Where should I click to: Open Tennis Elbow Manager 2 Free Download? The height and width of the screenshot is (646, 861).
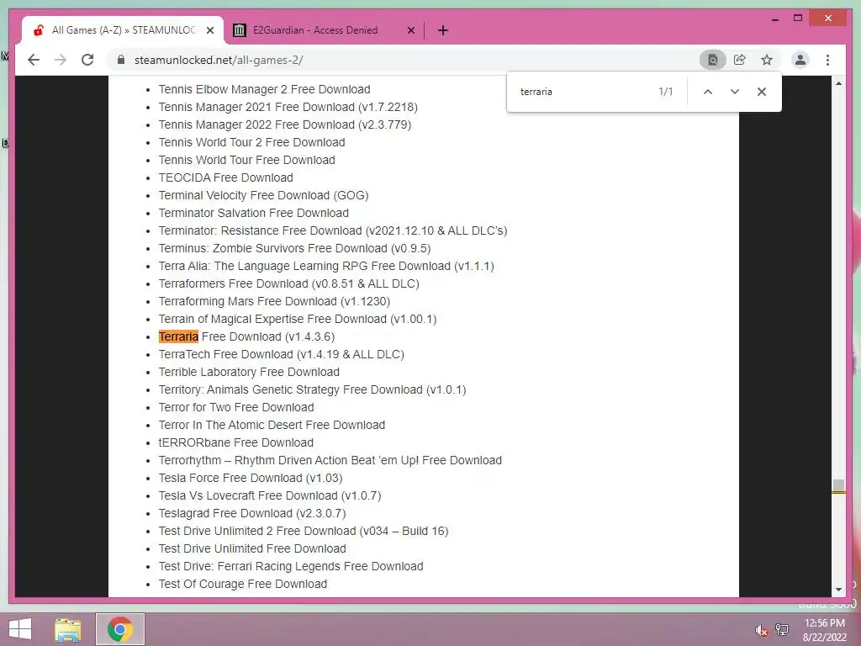click(x=264, y=89)
